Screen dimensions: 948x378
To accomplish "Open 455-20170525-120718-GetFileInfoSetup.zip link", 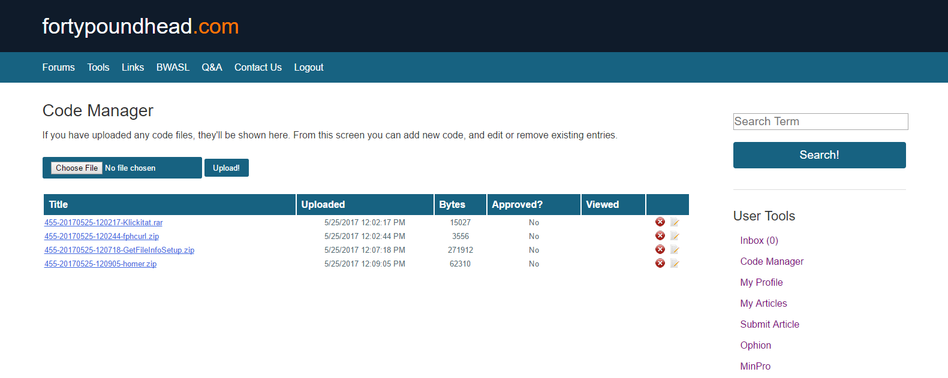I will point(119,250).
